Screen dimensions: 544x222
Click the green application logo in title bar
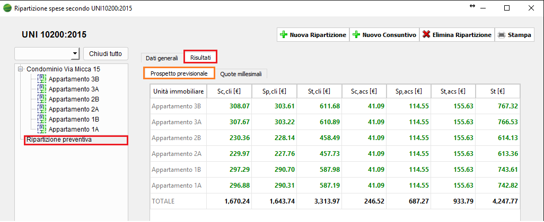coord(7,8)
